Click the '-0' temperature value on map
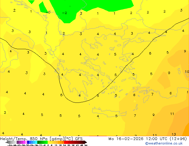The image size is (189, 146). click(x=48, y=12)
